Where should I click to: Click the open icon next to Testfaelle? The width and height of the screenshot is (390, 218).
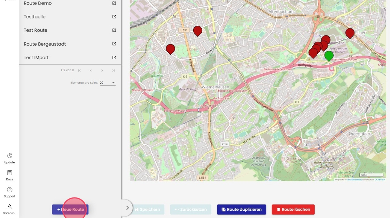(114, 17)
